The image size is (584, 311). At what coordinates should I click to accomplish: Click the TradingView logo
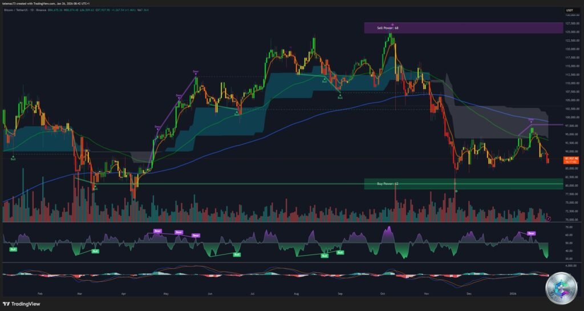coord(23,304)
